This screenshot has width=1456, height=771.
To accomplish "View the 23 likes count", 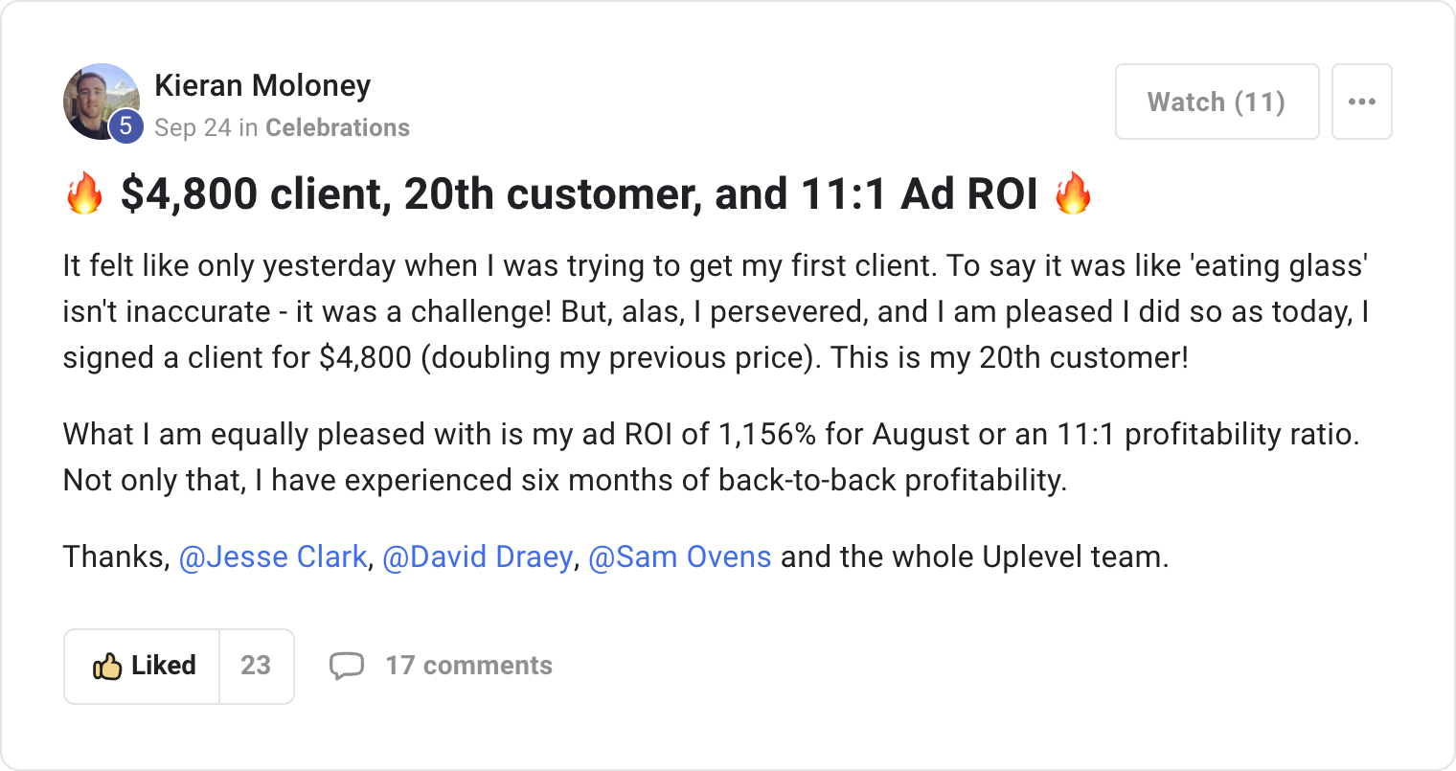I will point(256,666).
